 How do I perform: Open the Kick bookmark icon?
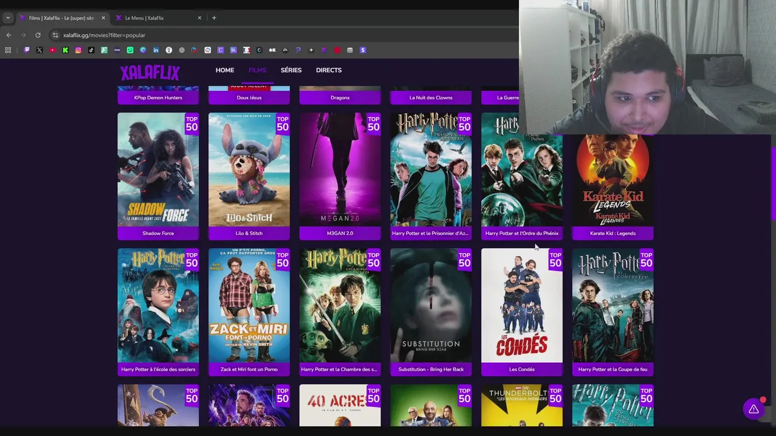(x=65, y=50)
